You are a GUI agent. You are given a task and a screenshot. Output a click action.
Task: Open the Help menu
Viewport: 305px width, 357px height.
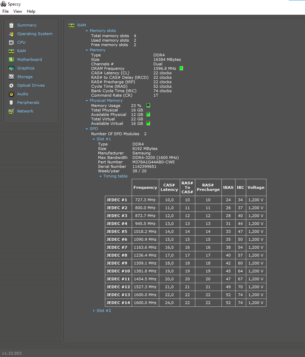click(x=31, y=11)
